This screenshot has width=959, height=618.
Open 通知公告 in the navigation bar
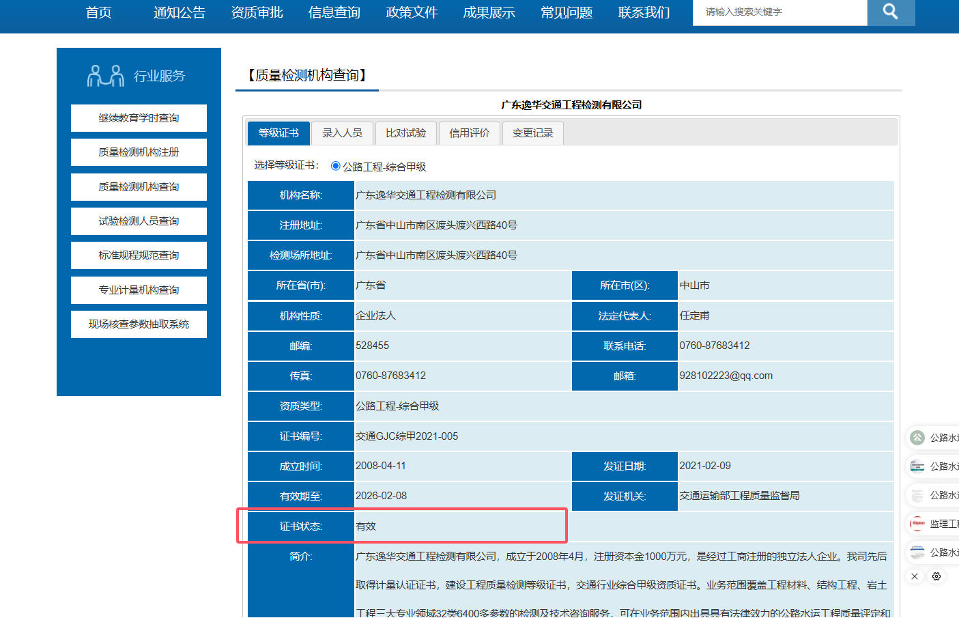pos(180,12)
